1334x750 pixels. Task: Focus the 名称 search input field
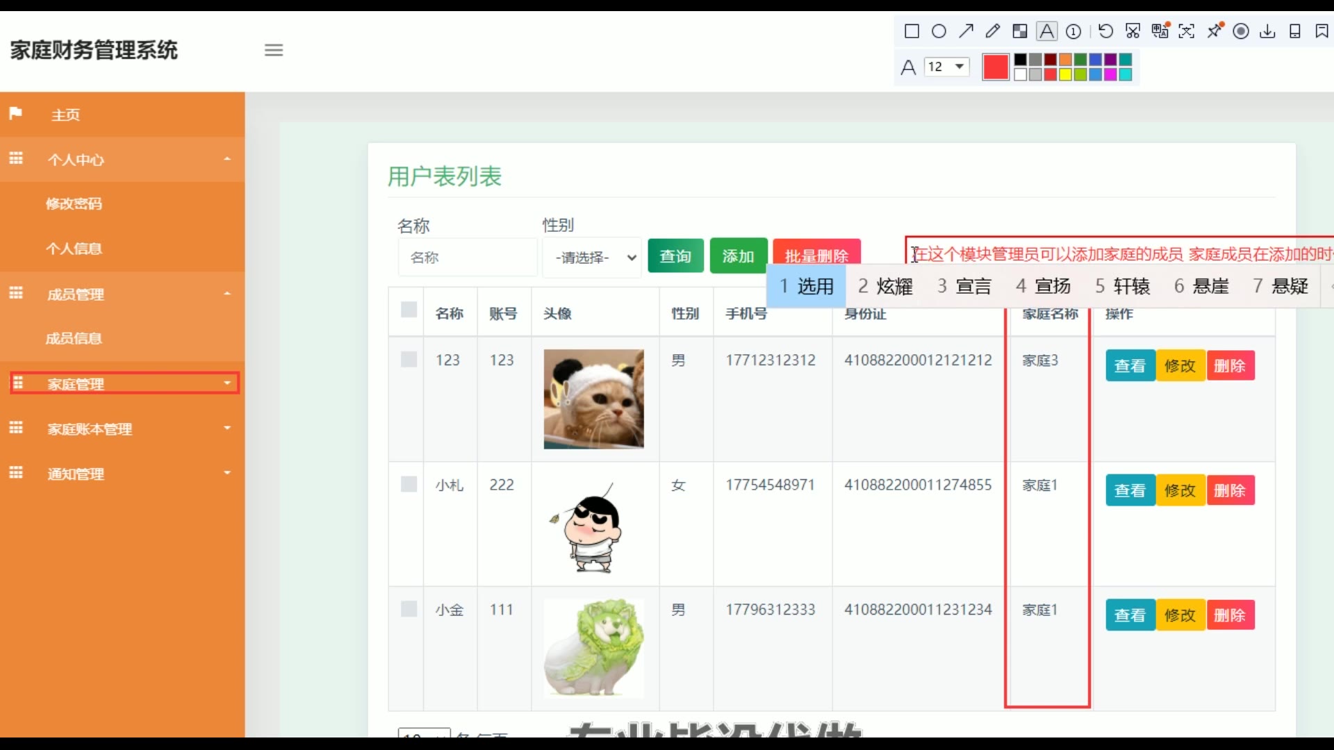point(468,258)
